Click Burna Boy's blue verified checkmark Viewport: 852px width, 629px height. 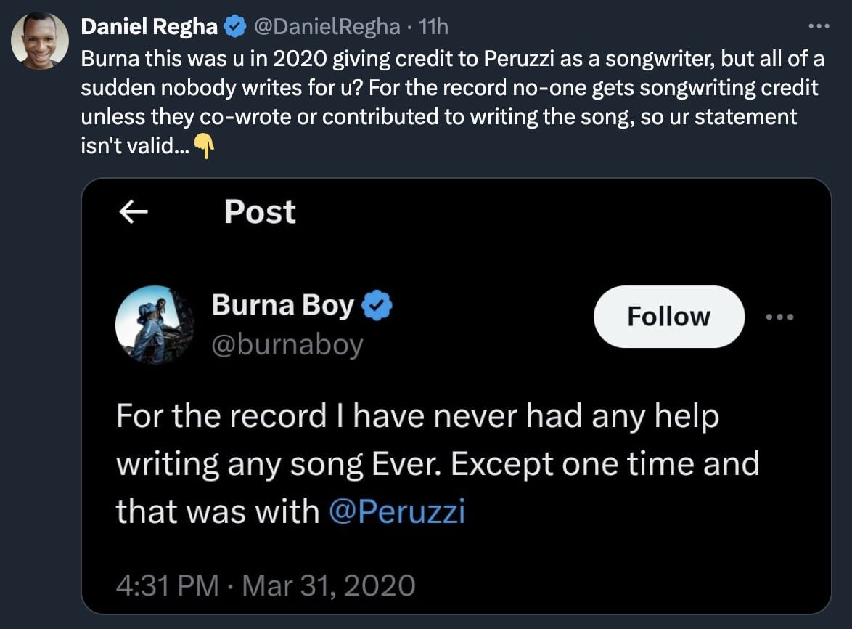[377, 306]
